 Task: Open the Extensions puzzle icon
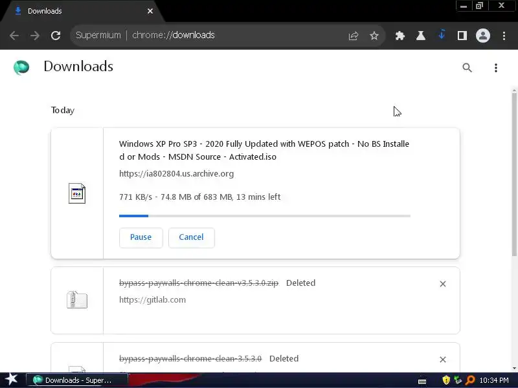coord(400,36)
